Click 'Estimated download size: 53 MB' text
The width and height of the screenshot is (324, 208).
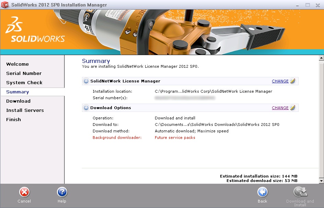262,181
